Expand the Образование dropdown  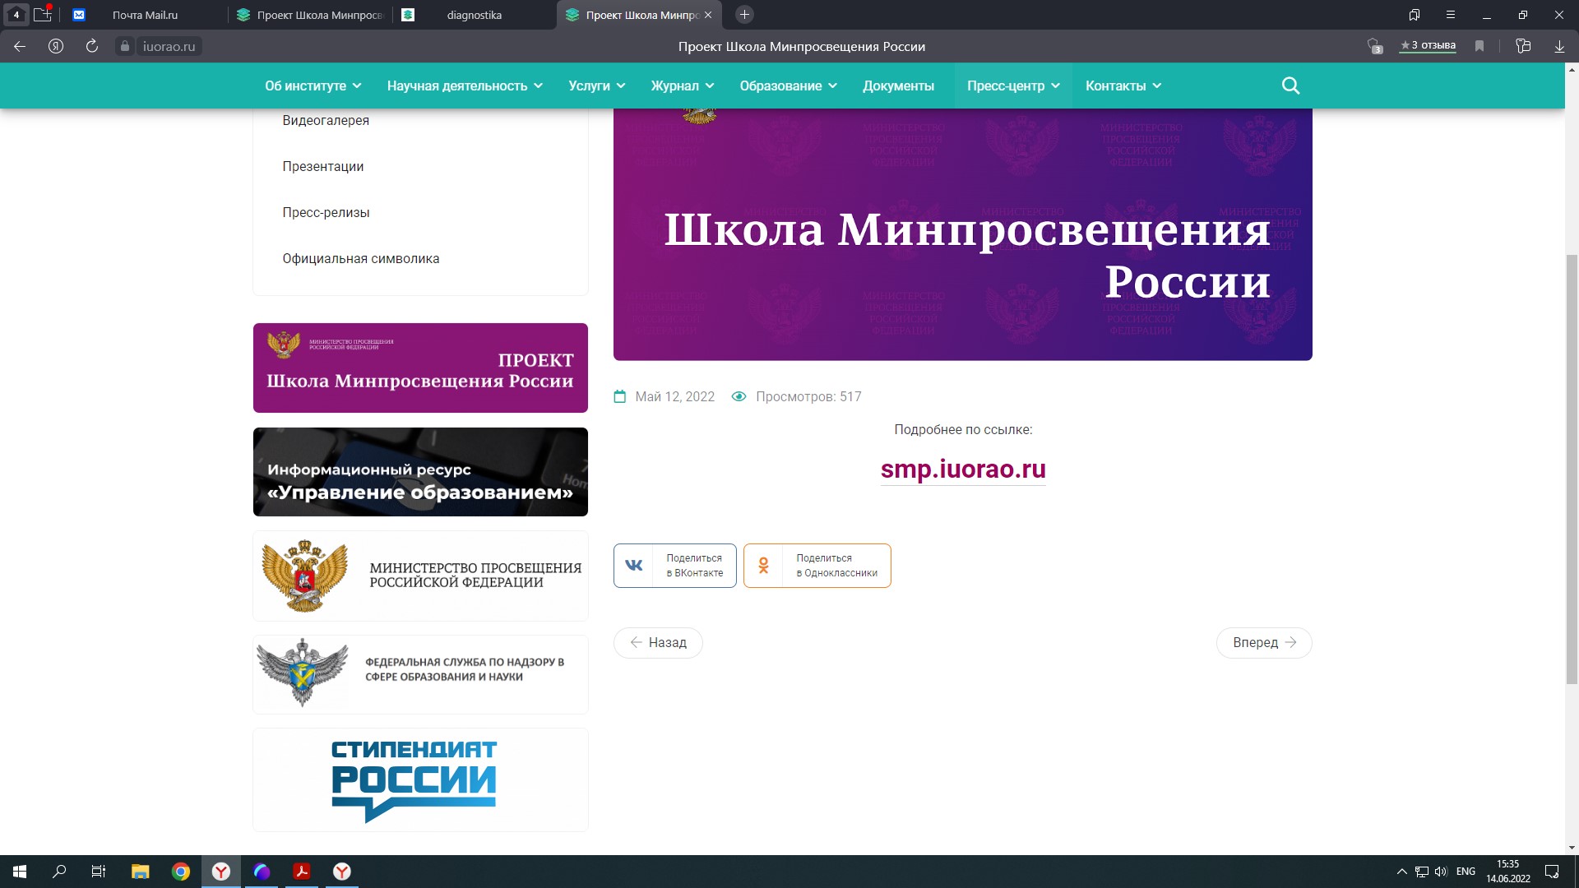(788, 86)
